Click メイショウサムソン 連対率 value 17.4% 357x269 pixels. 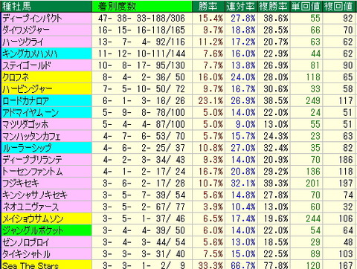pyautogui.click(x=243, y=218)
